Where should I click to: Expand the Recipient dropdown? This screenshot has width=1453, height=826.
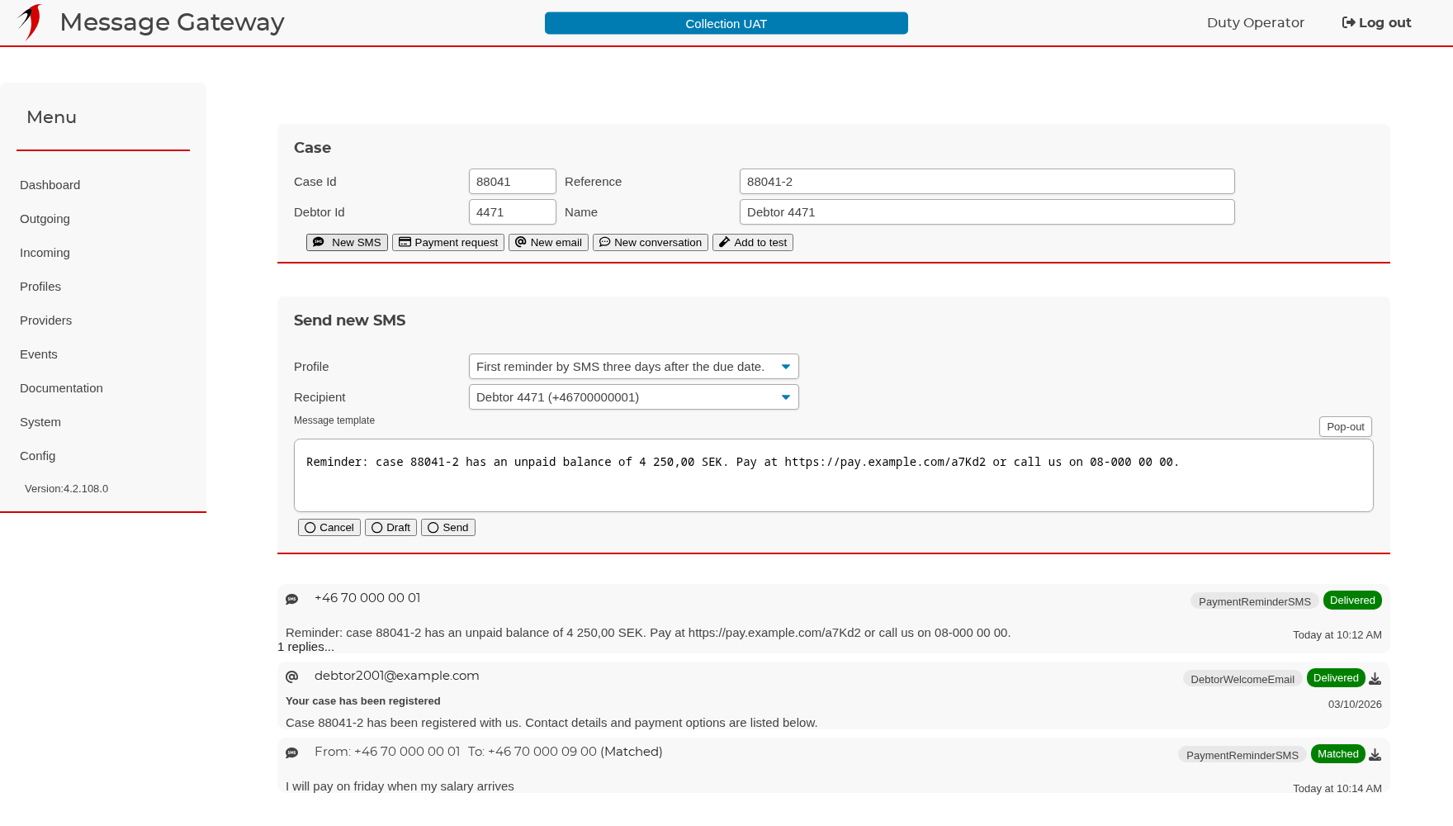634,397
